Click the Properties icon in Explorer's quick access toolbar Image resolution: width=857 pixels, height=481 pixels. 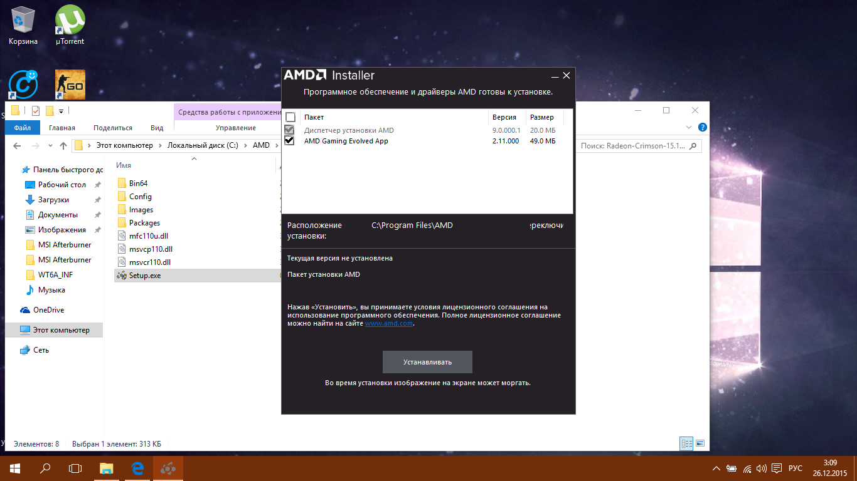(36, 111)
